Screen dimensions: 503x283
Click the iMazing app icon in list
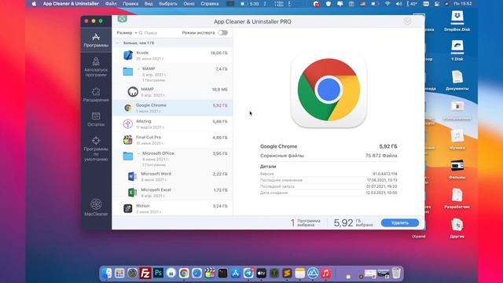click(x=128, y=124)
